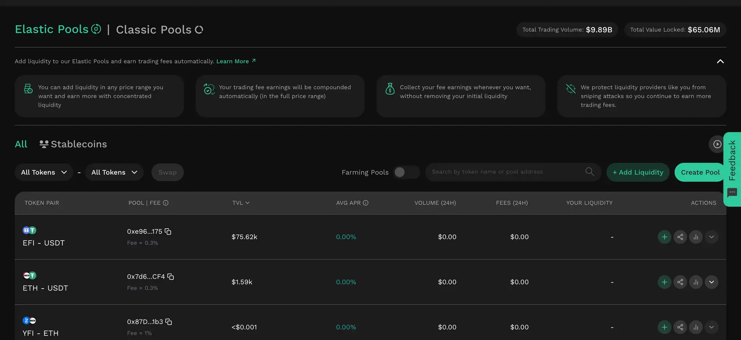Screen dimensions: 741x340
Task: View analytics for the EFI - USDT pool
Action: (x=696, y=237)
